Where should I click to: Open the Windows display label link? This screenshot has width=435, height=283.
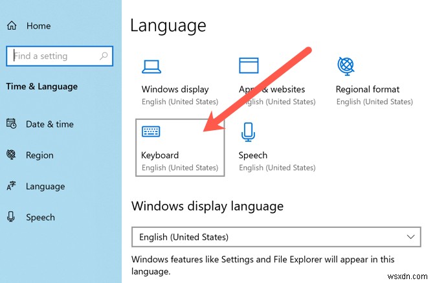pyautogui.click(x=175, y=89)
